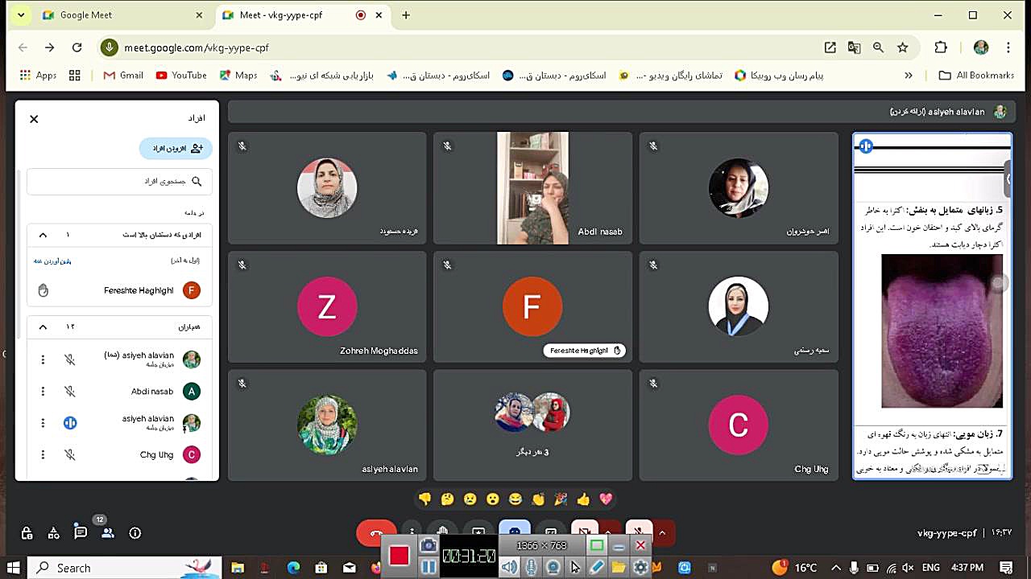Toggle muted mic for asiyeh alavian (you)
The image size is (1031, 579).
pos(70,359)
